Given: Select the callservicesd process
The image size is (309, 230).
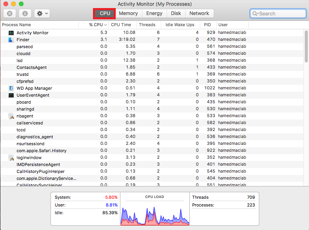Looking at the screenshot, I should (30, 123).
